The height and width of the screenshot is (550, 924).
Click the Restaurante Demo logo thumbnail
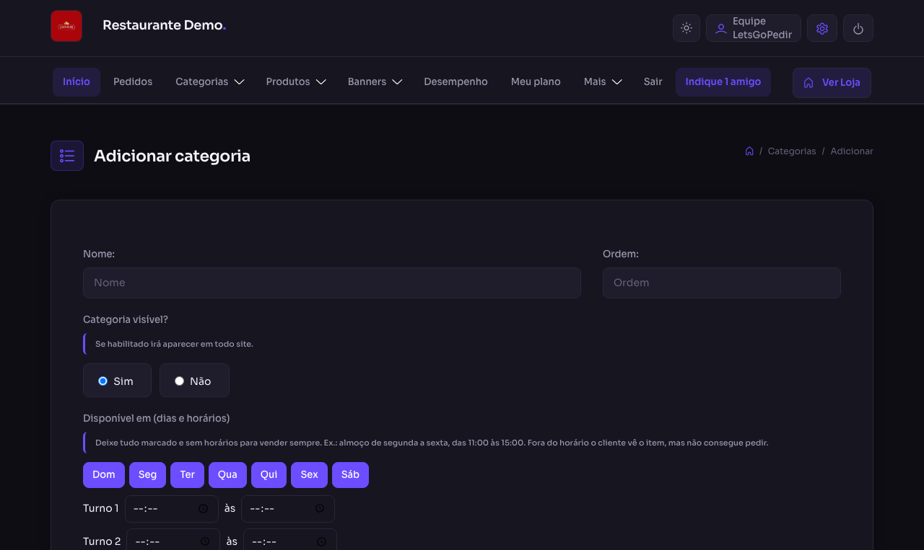[66, 26]
